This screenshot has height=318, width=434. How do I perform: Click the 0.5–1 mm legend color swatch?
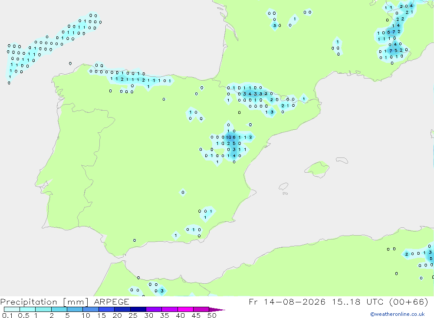28,309
